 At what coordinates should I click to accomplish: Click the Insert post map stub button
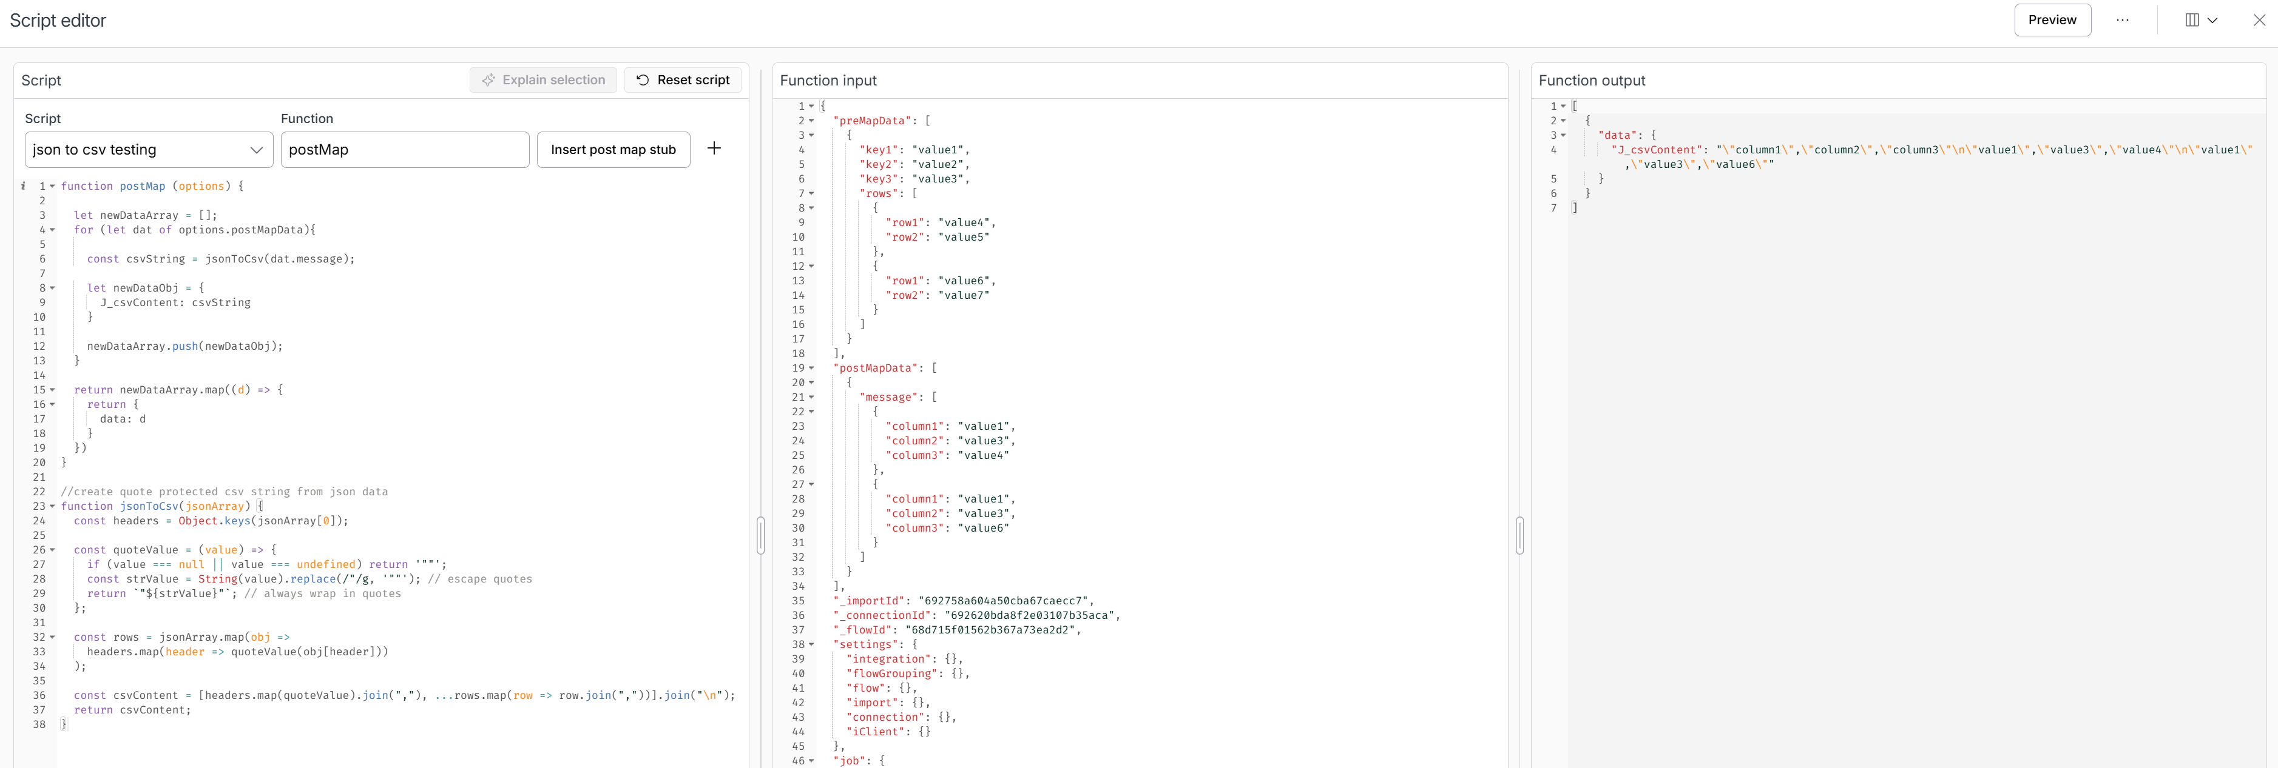[613, 149]
